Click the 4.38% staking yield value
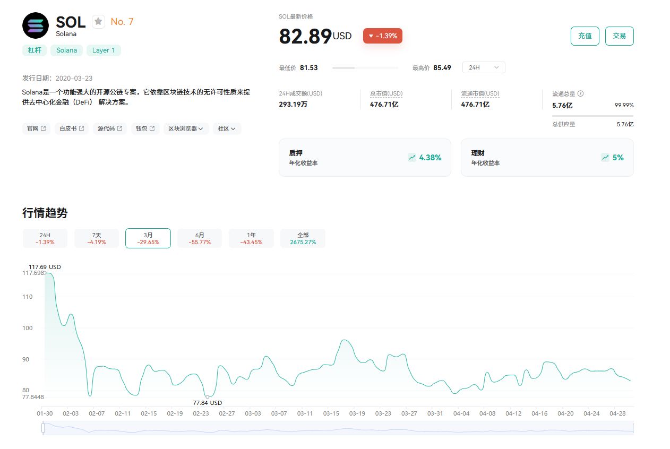The image size is (670, 449). [430, 158]
